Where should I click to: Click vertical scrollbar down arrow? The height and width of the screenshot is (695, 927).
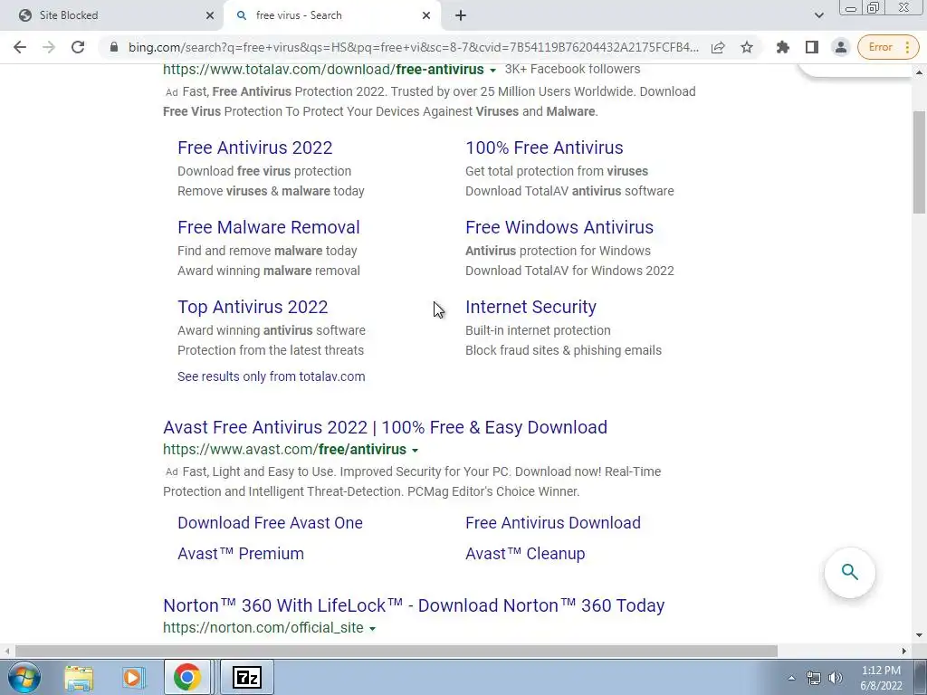pyautogui.click(x=919, y=635)
